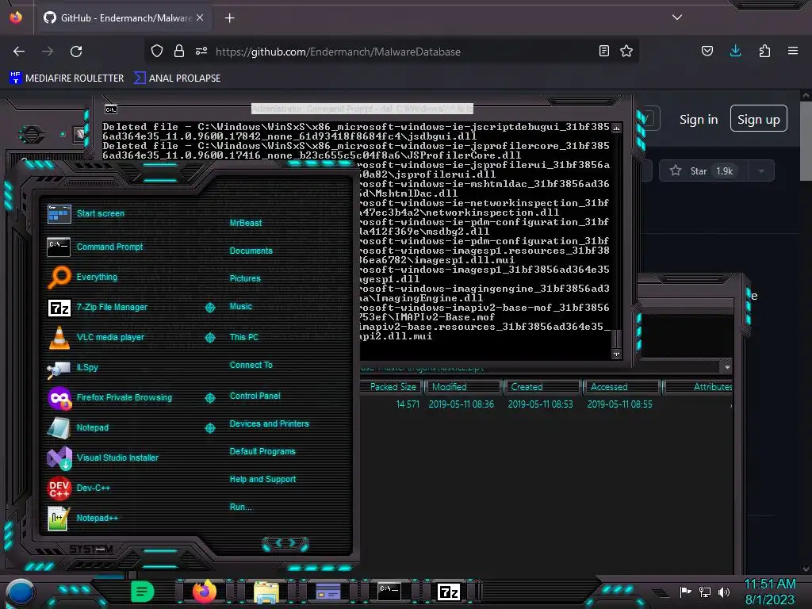Open a new Firefox tab
Viewport: 812px width, 609px height.
click(230, 18)
